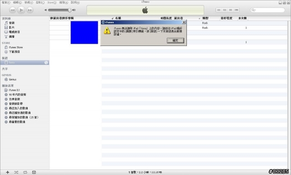Click the high-volume speaker icon

click(x=74, y=10)
